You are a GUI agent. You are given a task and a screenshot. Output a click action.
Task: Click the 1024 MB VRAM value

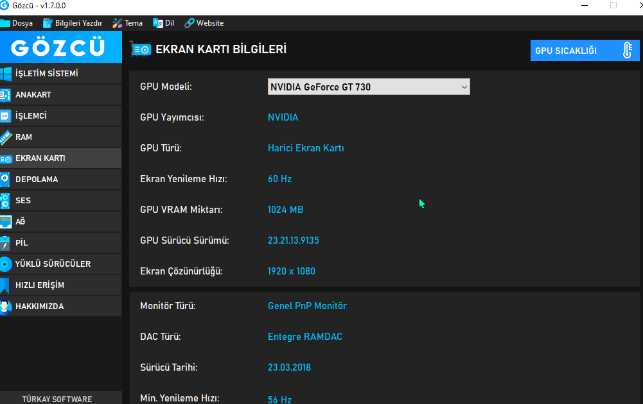coord(285,210)
